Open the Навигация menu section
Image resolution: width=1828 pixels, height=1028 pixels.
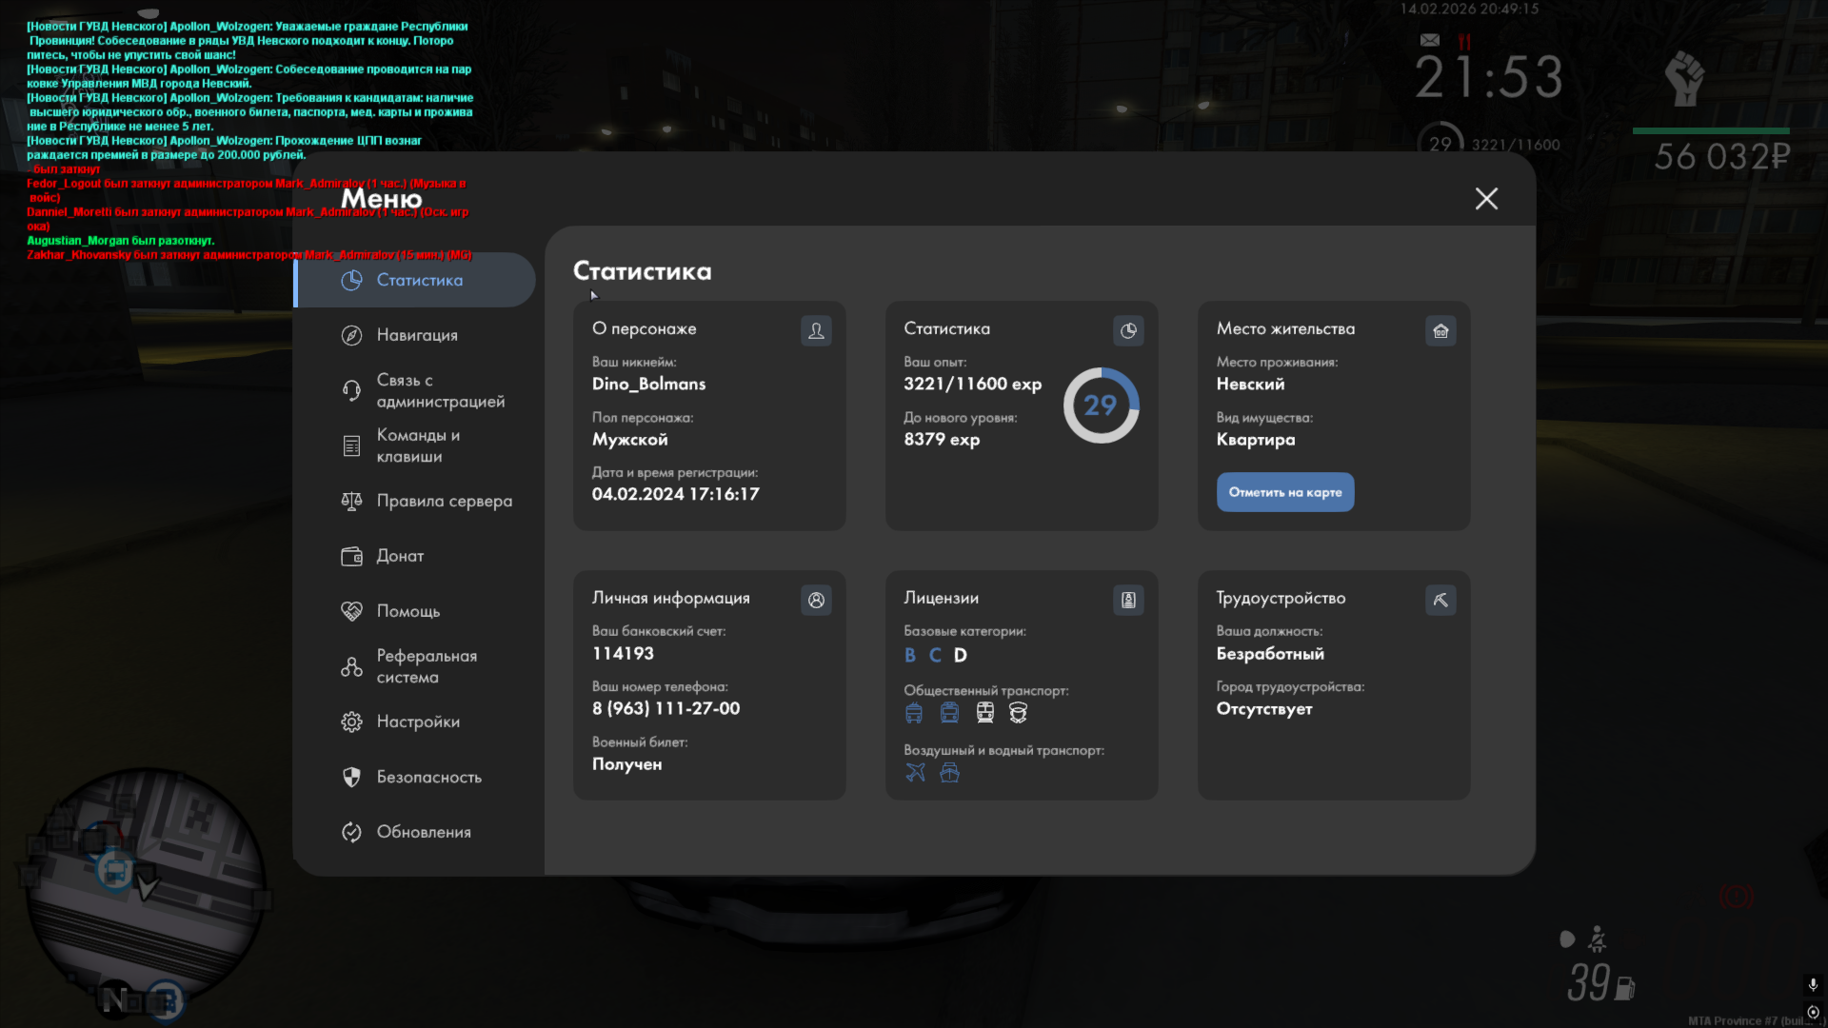417,335
